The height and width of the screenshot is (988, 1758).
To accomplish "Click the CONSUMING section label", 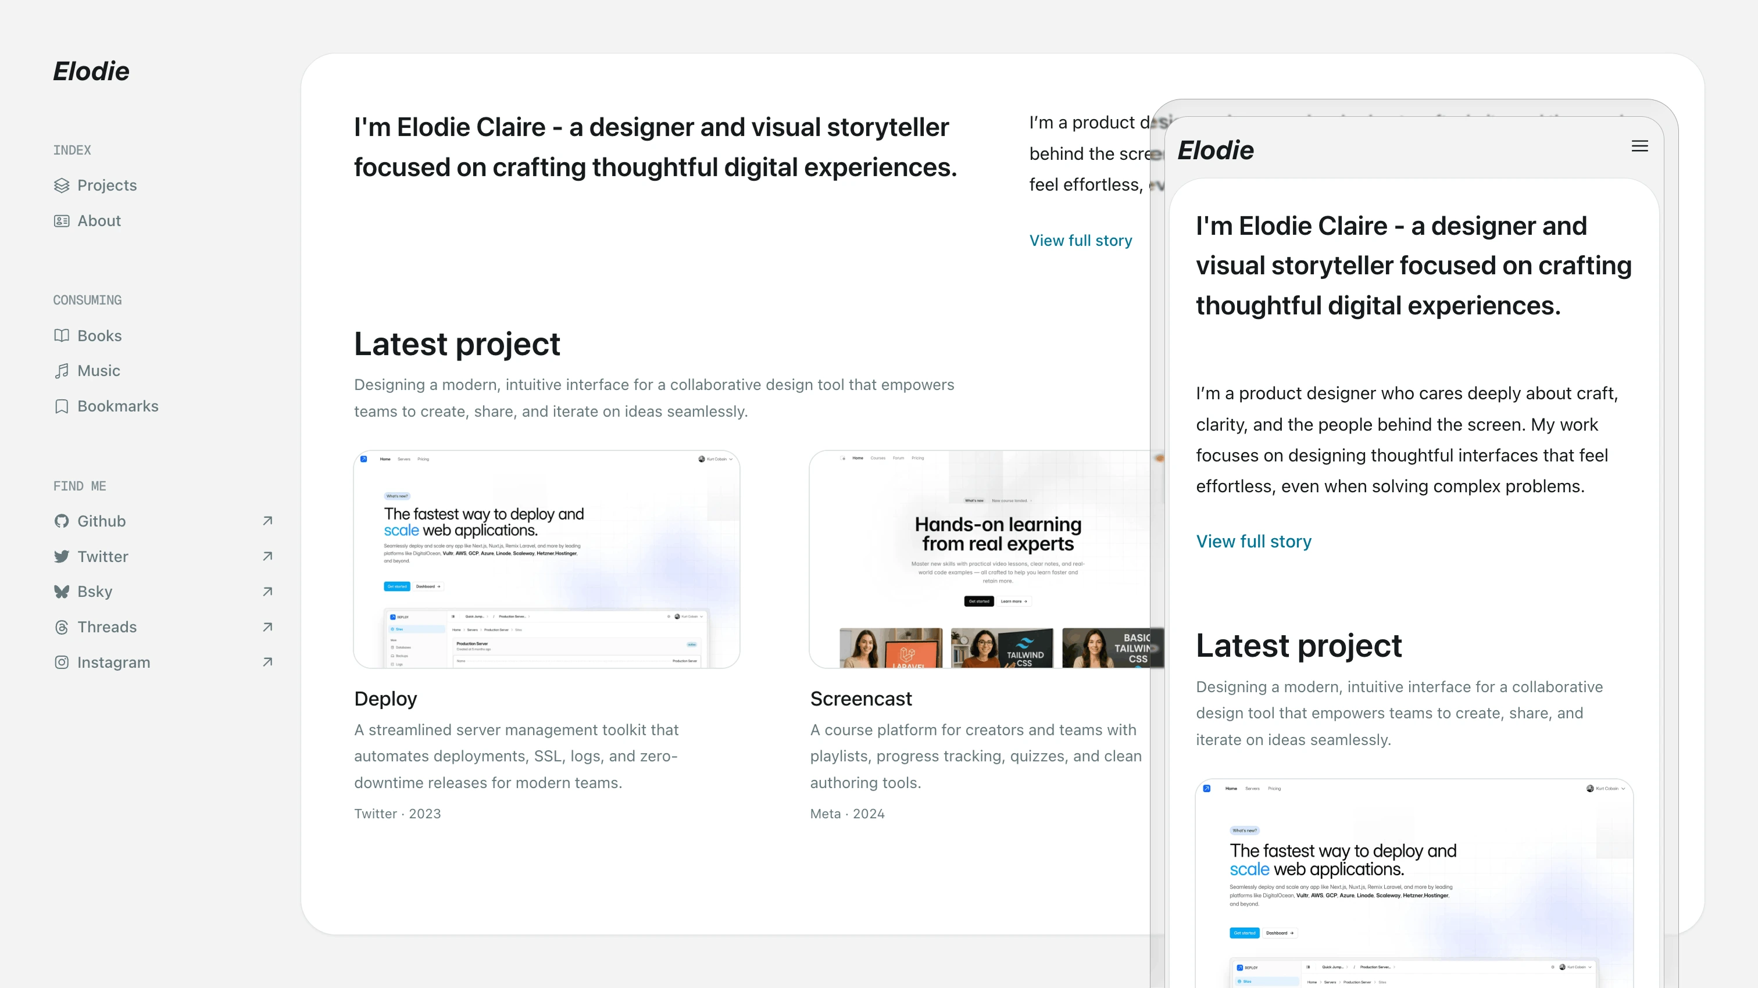I will [87, 300].
